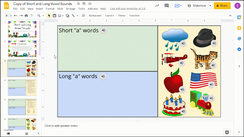Open the Arrange menu
The width and height of the screenshot is (244, 137).
pyautogui.click(x=71, y=9)
